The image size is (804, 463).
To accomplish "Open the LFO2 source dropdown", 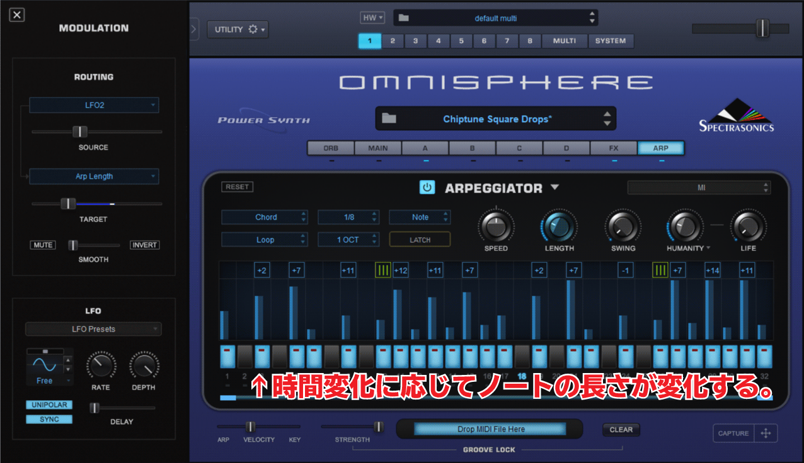I will pos(94,105).
